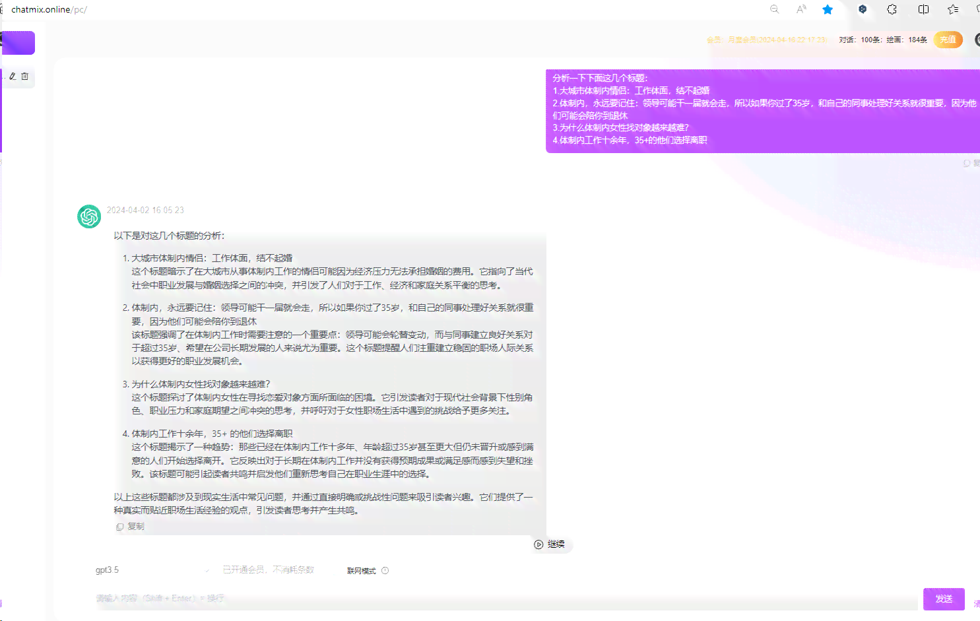The image size is (980, 621).
Task: Click the ChatGPT avatar logo beside reply
Action: [89, 216]
